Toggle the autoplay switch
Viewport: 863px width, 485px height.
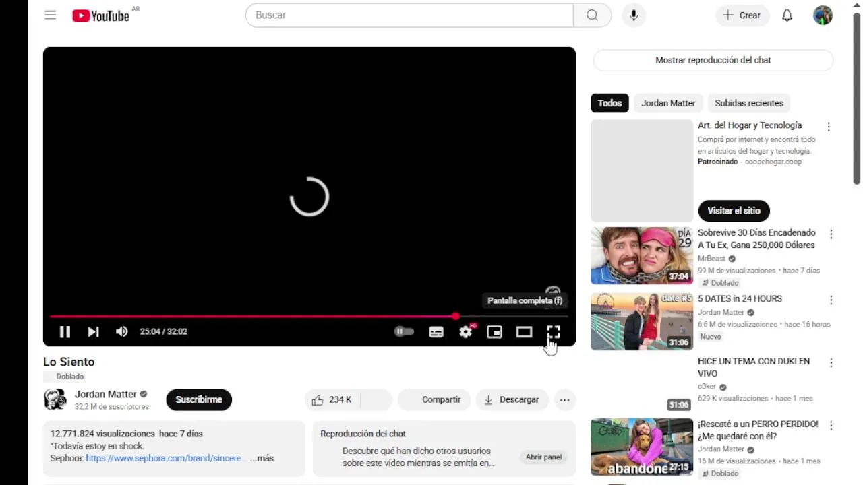[404, 331]
